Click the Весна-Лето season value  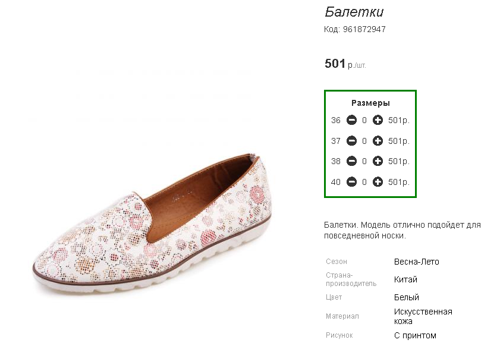[x=416, y=262]
